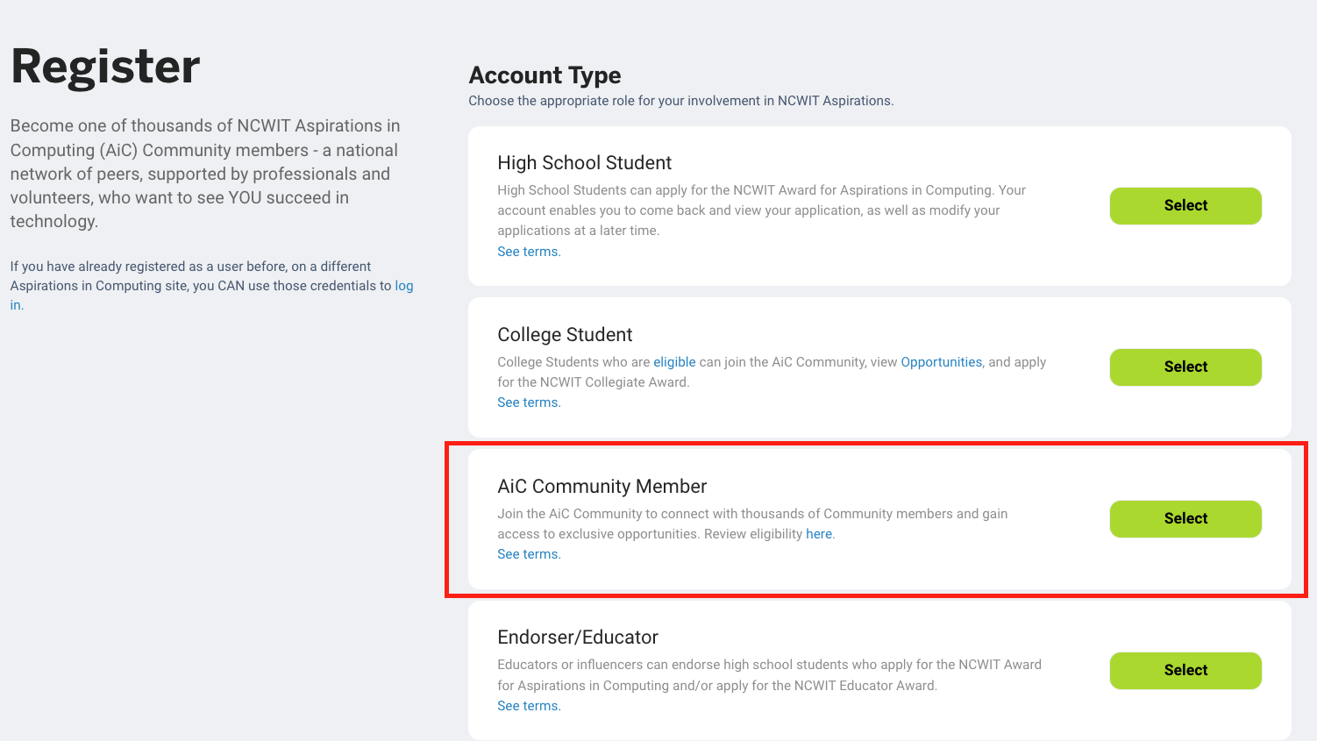Select the College Student account type

tap(1185, 367)
